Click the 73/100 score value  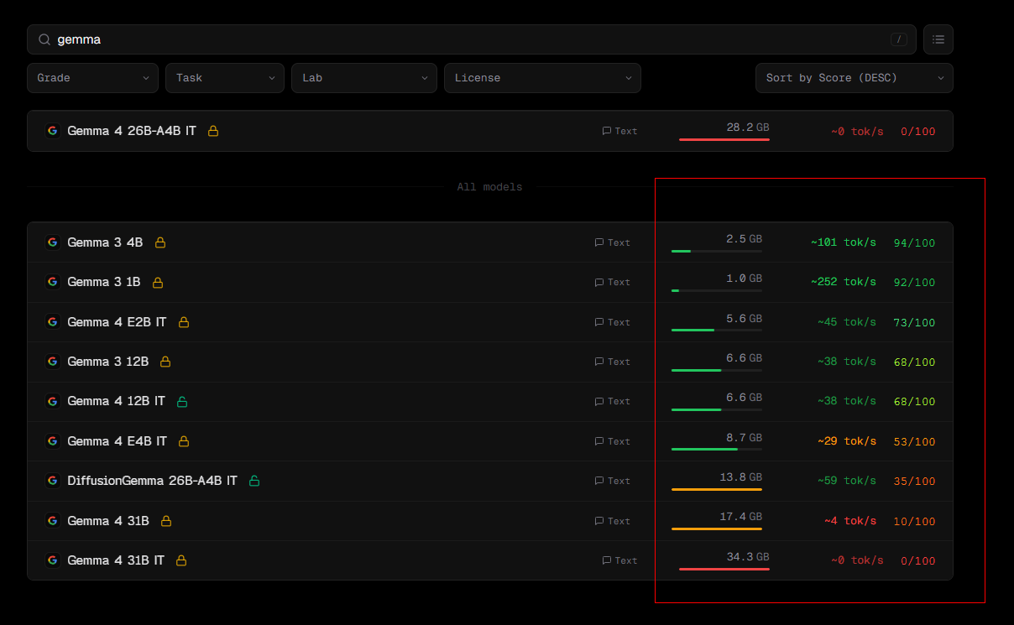(914, 322)
